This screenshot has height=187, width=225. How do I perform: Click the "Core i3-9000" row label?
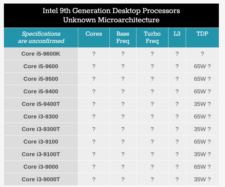pos(41,167)
